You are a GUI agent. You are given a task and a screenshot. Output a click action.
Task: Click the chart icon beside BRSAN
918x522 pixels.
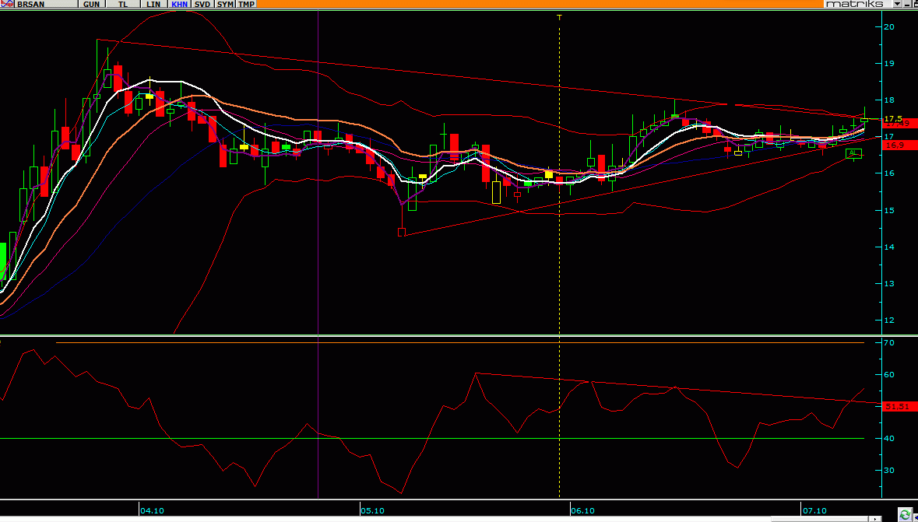pyautogui.click(x=8, y=4)
